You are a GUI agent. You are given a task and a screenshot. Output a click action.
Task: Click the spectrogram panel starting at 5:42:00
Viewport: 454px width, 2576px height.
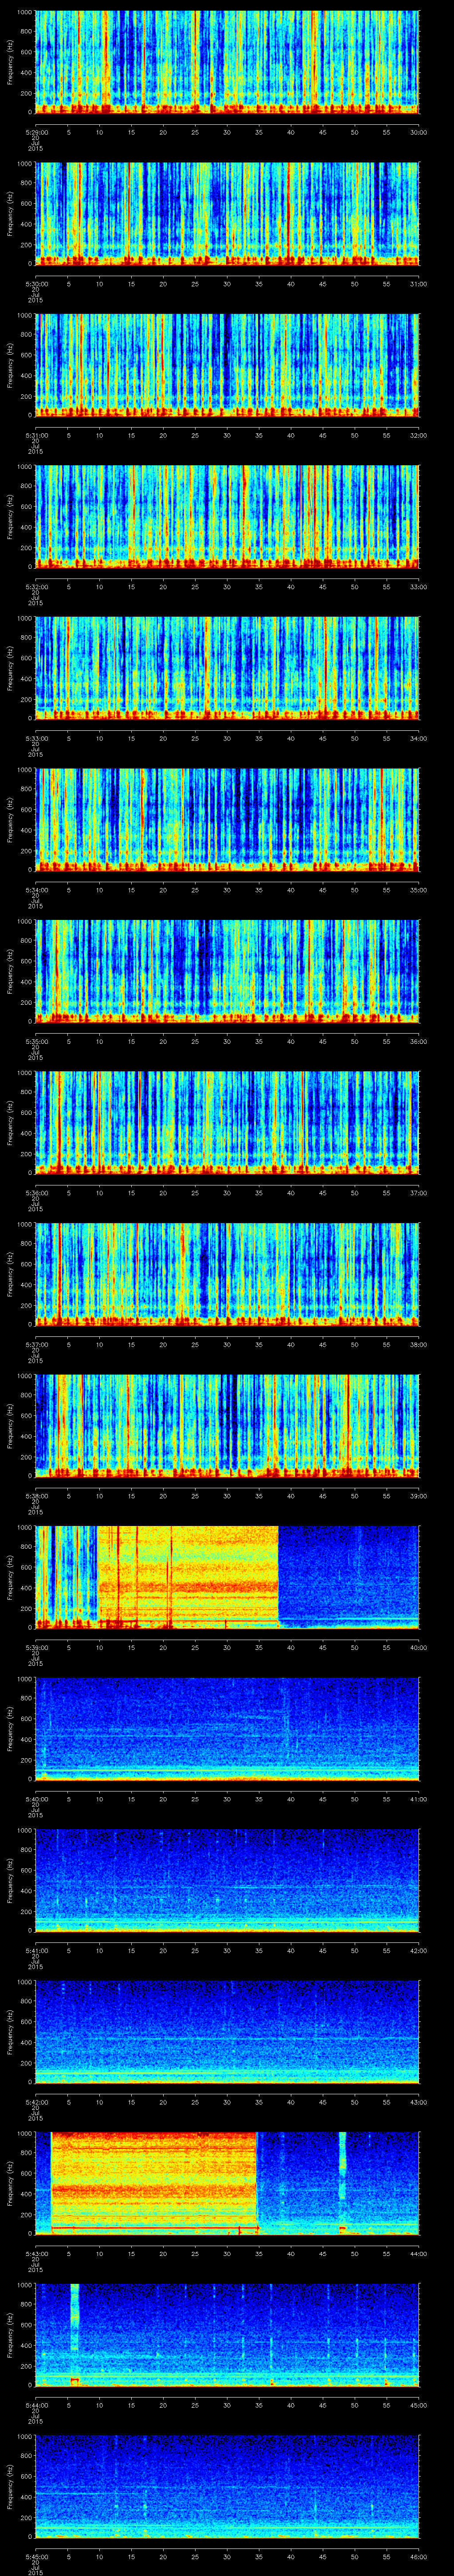coord(227,2032)
